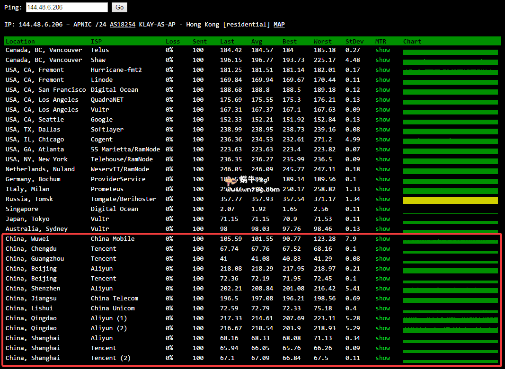Open the AS18254 link

(122, 25)
